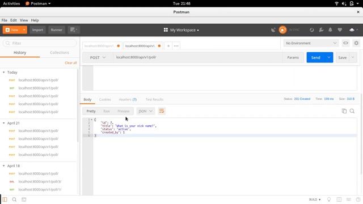
Task: Toggle the response line wrap icon
Action: [x=162, y=111]
